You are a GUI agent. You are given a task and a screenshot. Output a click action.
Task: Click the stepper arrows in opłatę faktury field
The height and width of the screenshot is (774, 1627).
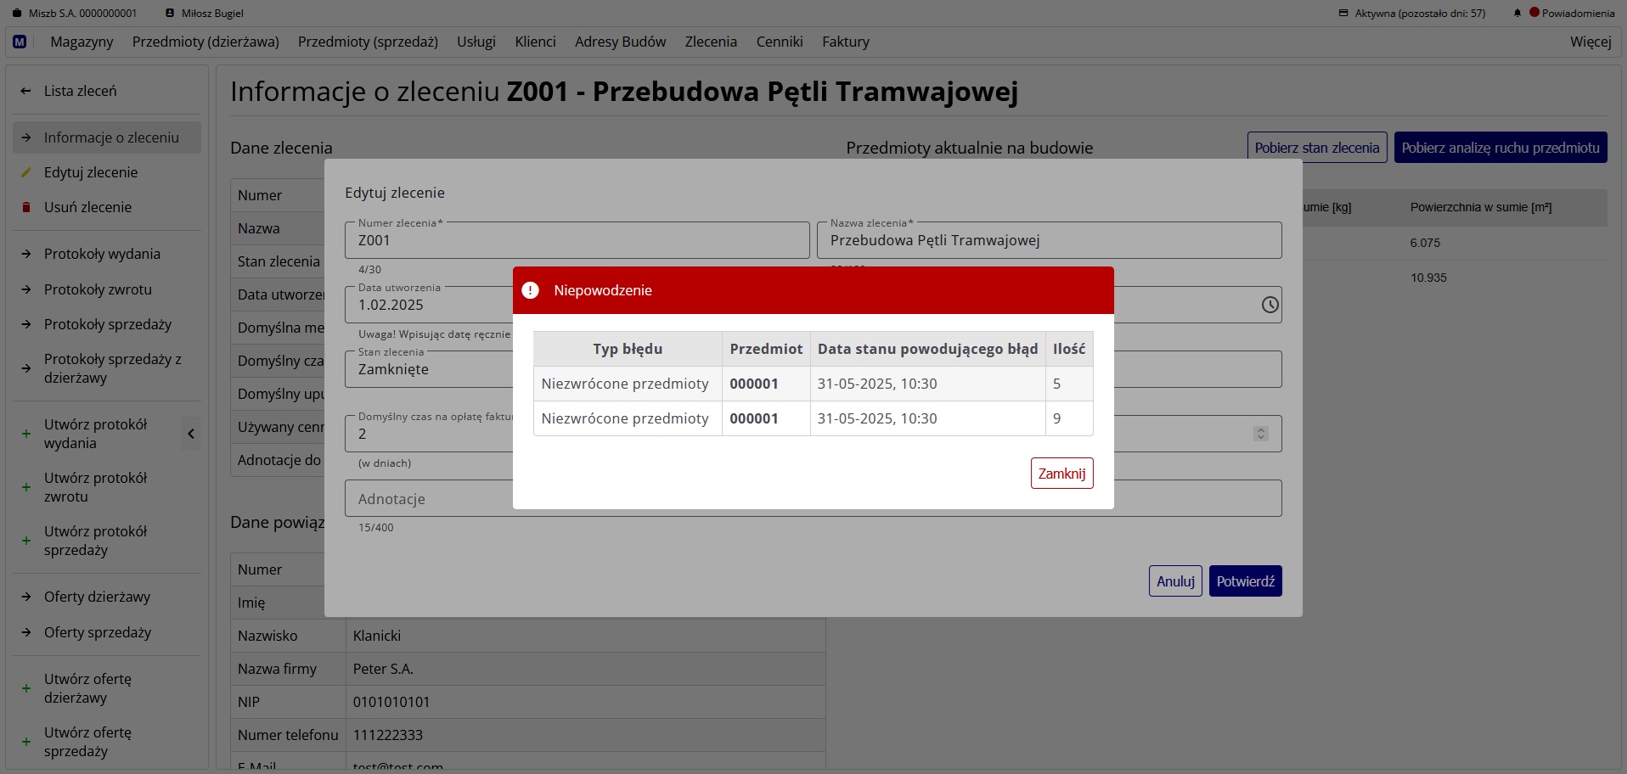coord(1260,433)
